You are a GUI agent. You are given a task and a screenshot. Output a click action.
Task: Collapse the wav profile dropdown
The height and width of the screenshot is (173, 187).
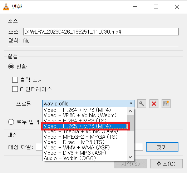[x=88, y=104]
